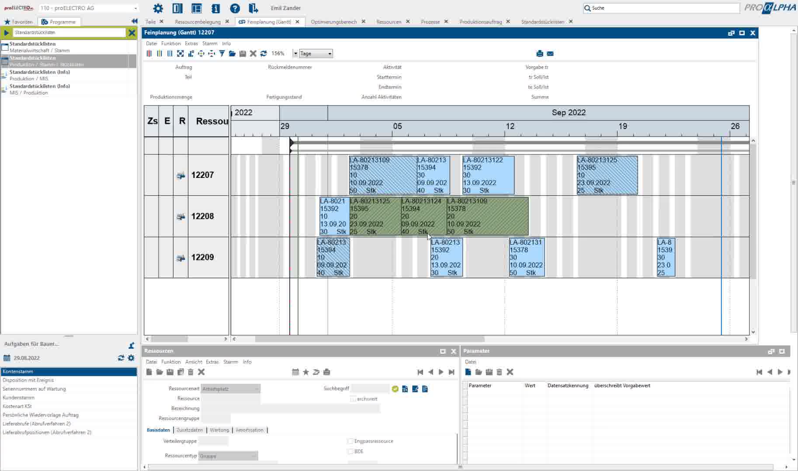Image resolution: width=798 pixels, height=471 pixels.
Task: Open the info icon in top bar
Action: 215,8
